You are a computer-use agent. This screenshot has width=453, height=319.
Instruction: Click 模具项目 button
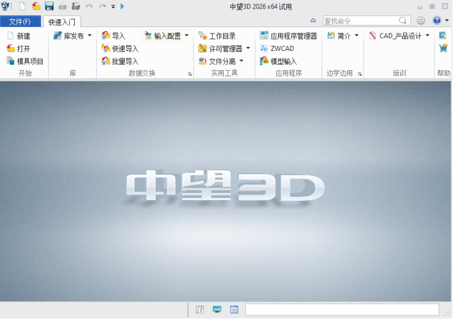25,61
